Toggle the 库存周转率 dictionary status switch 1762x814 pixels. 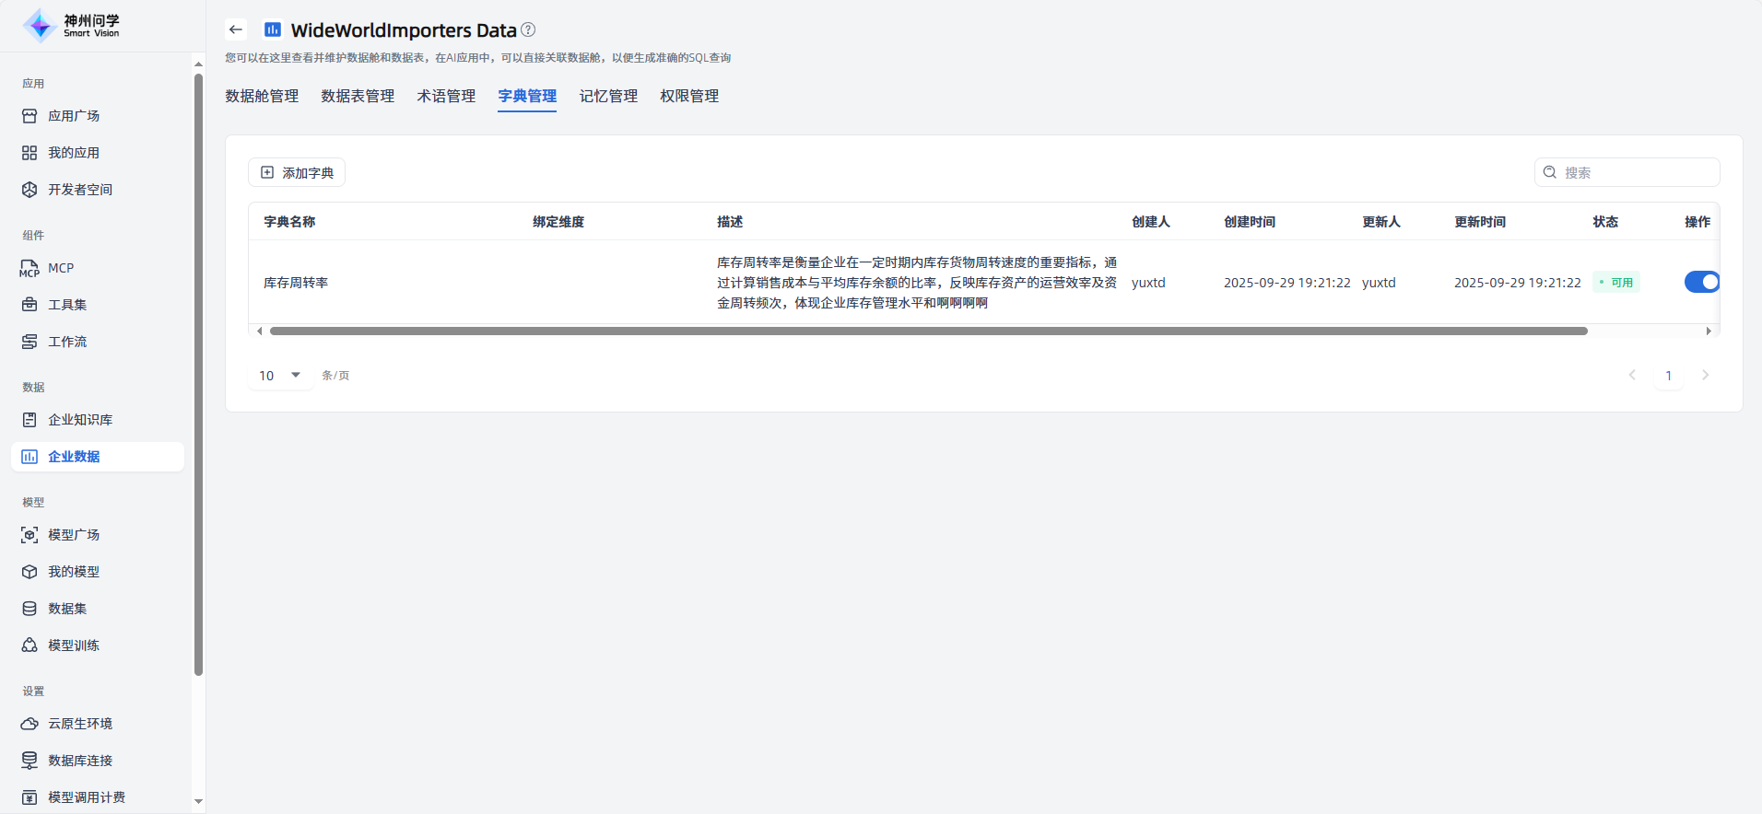pos(1701,282)
